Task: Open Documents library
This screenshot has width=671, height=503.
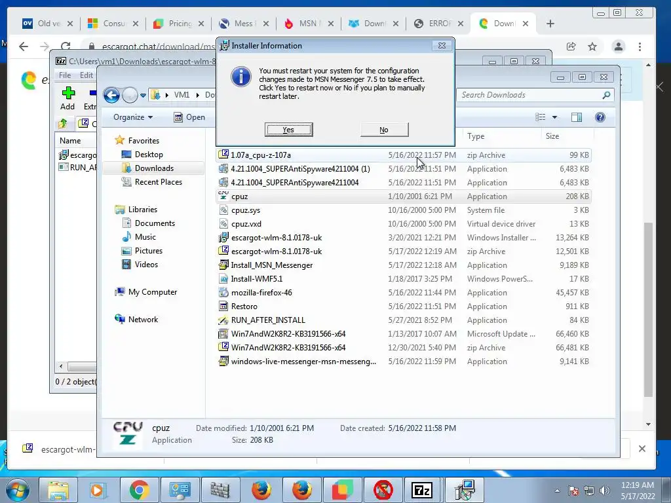Action: (x=155, y=223)
